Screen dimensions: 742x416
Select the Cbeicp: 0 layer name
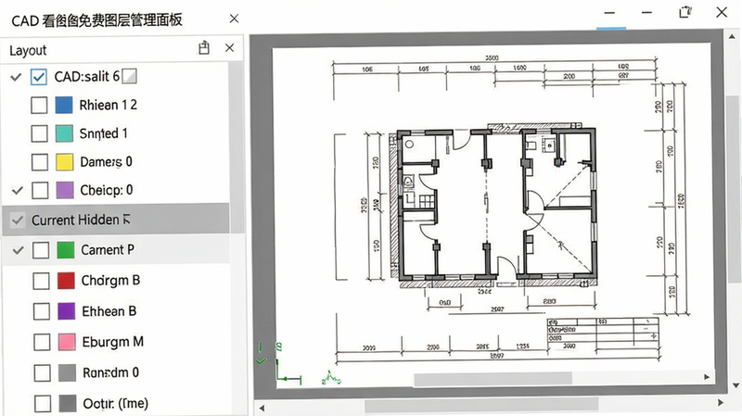pyautogui.click(x=107, y=190)
